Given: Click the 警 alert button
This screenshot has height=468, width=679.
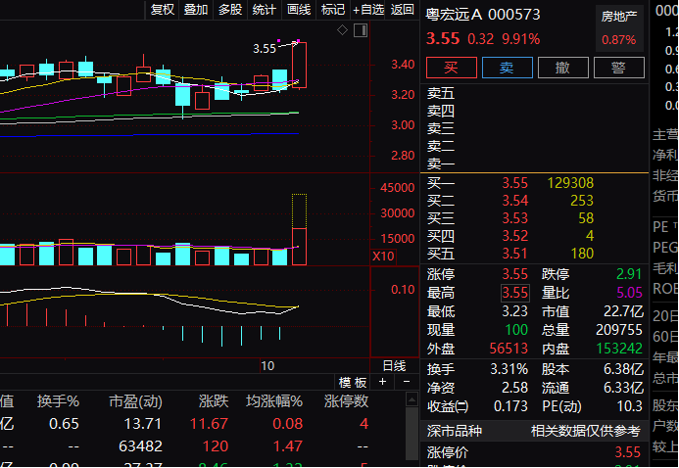Looking at the screenshot, I should point(618,68).
